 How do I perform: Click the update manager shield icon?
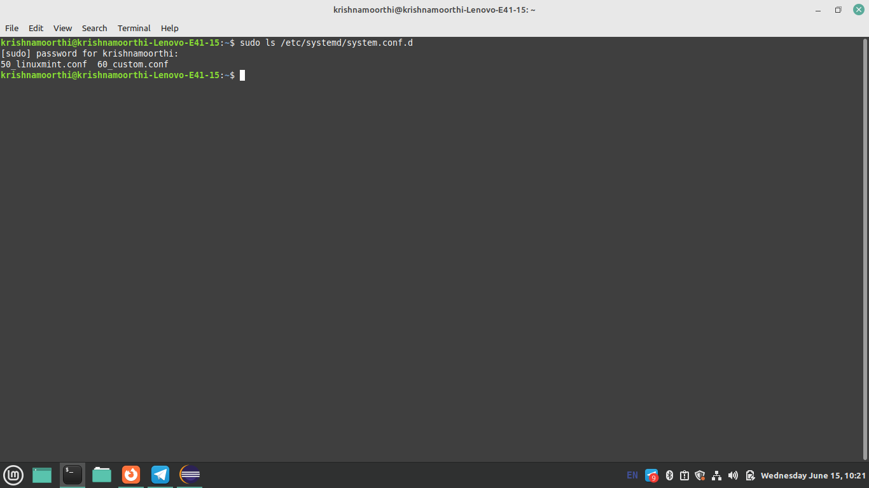click(x=700, y=475)
